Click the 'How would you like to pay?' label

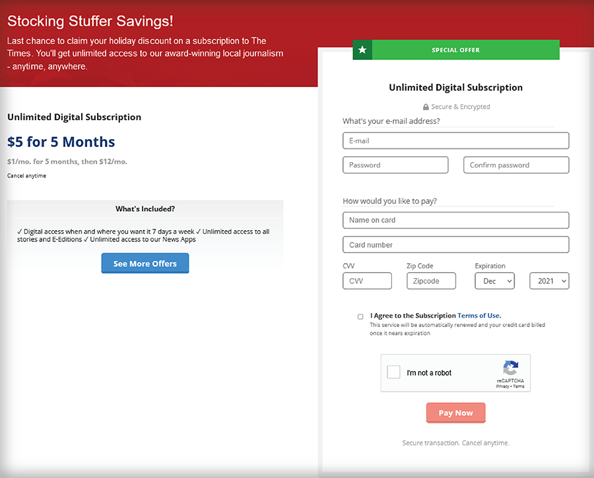(390, 201)
